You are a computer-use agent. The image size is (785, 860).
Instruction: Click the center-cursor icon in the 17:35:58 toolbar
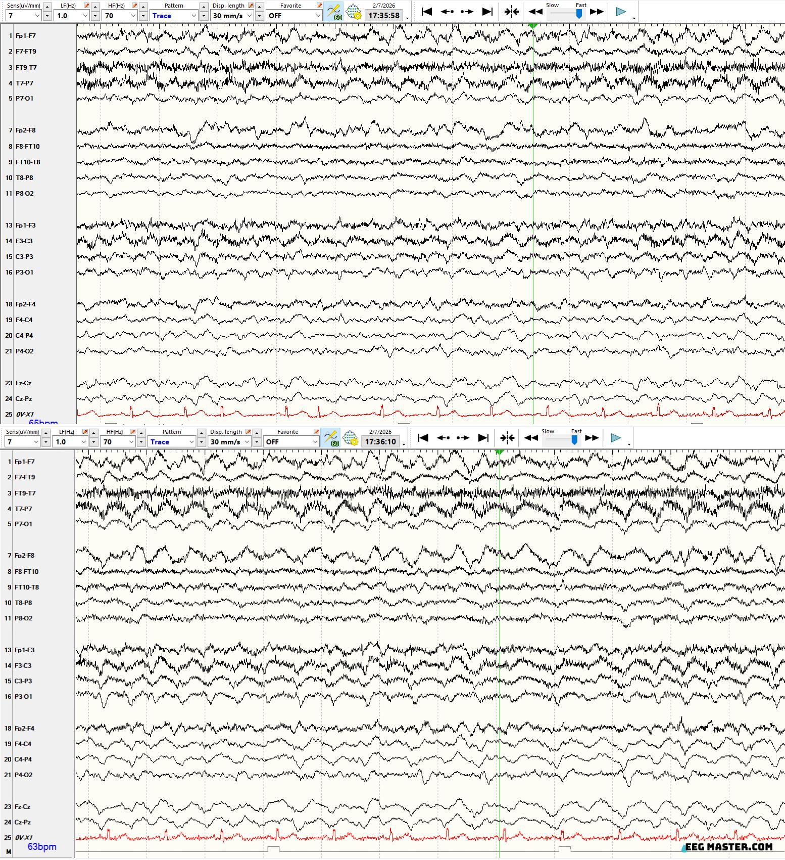coord(511,12)
